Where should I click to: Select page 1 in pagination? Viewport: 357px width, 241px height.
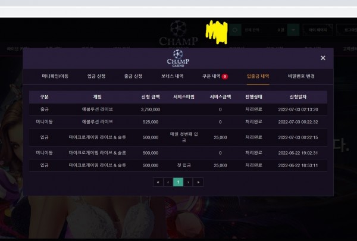point(178,182)
